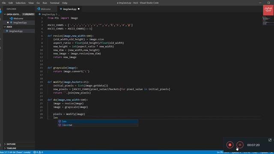
Task: Click the '(old_width,old_height) = image.size' line
Action: coord(78,39)
